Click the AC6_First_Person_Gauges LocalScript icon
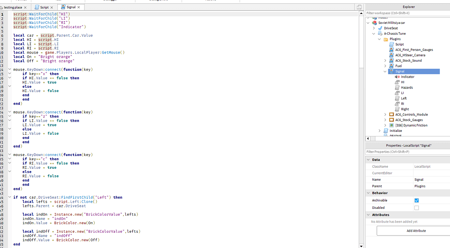 point(392,50)
